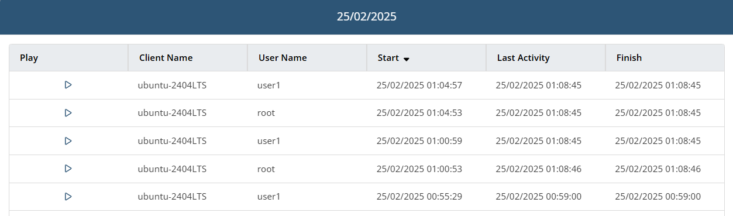Screen dimensions: 733x216
Task: Select ubuntu-2404LTS client in the first row
Action: pos(172,85)
